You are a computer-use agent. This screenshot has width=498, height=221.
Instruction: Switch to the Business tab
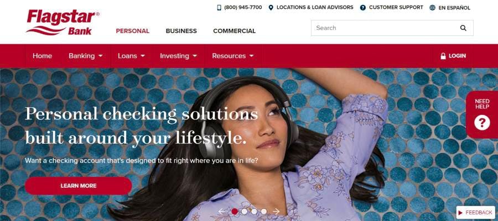pos(181,31)
